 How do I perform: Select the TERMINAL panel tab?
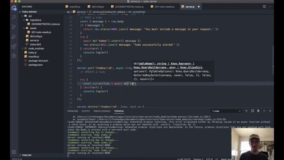pyautogui.click(x=119, y=111)
